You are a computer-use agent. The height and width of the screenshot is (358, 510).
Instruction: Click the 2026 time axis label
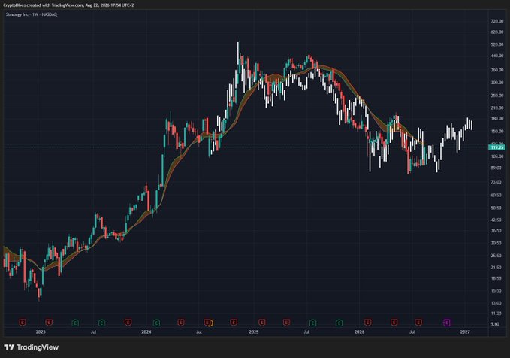click(x=360, y=332)
